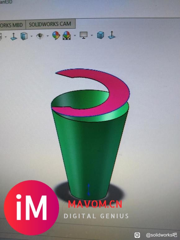Click the blue direction arrow at cone base

tap(88, 190)
